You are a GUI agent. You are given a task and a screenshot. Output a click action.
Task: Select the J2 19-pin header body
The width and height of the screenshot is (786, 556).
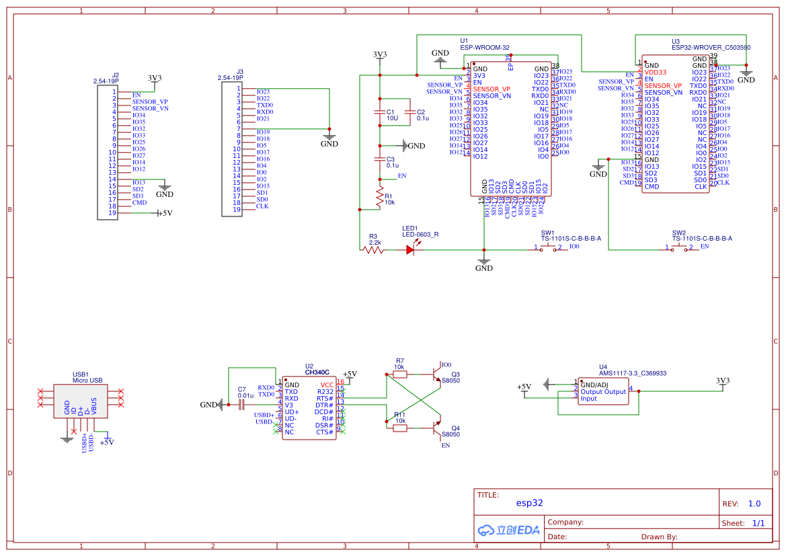[108, 153]
